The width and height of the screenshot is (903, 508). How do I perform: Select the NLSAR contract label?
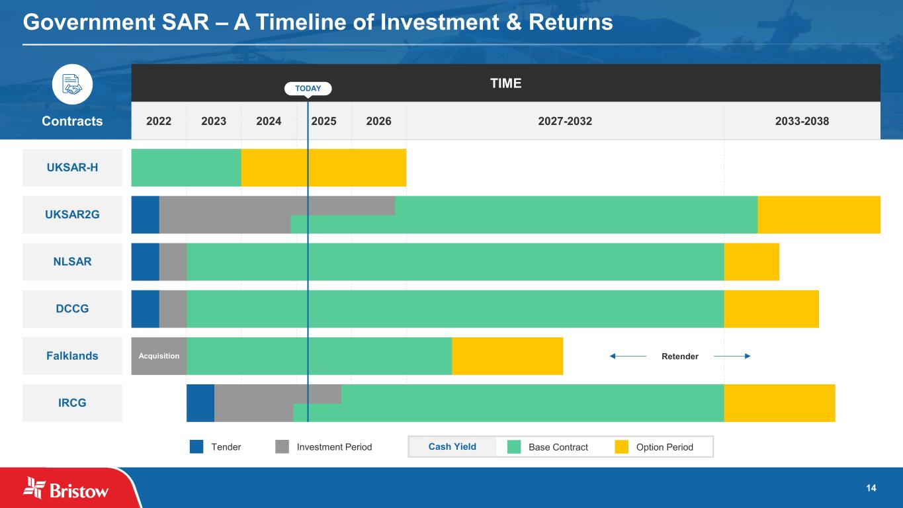[72, 261]
